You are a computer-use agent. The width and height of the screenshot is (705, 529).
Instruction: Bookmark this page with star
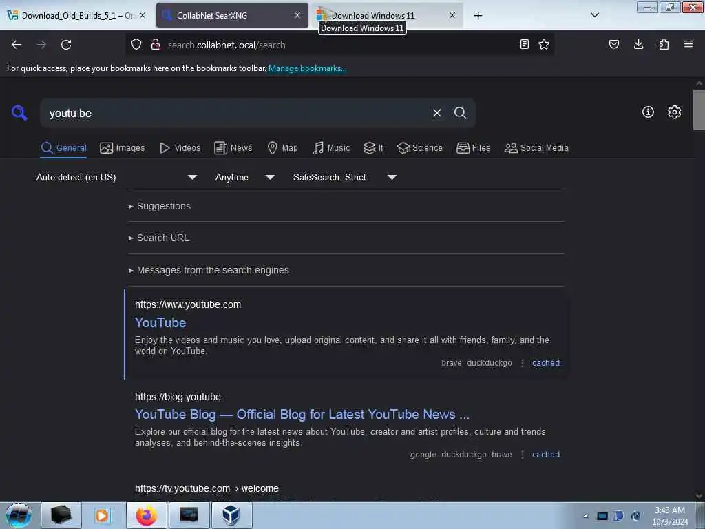click(544, 45)
